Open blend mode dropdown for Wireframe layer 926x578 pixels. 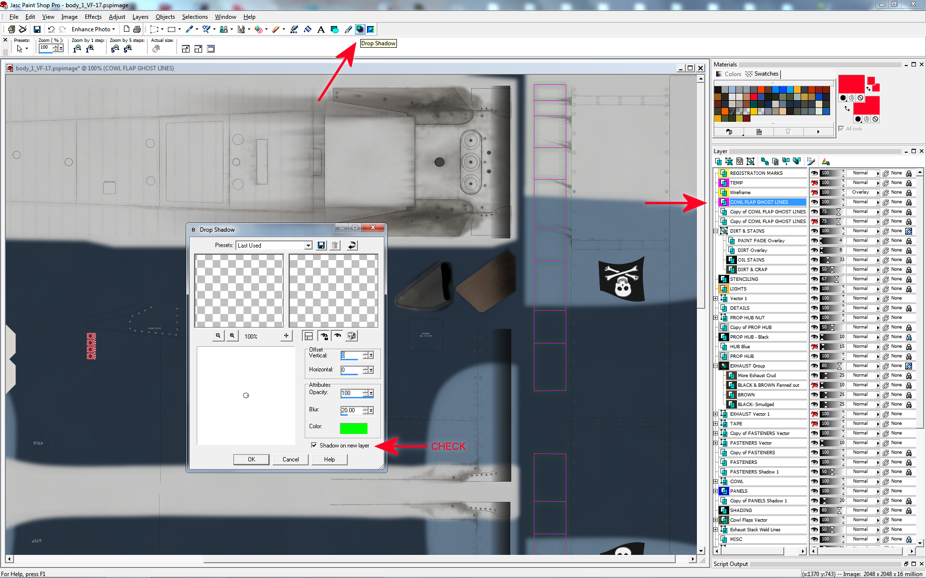(x=878, y=193)
